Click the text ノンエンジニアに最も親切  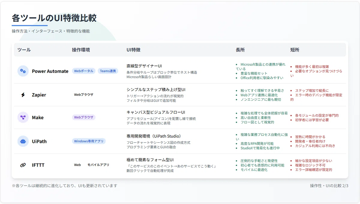(261, 99)
